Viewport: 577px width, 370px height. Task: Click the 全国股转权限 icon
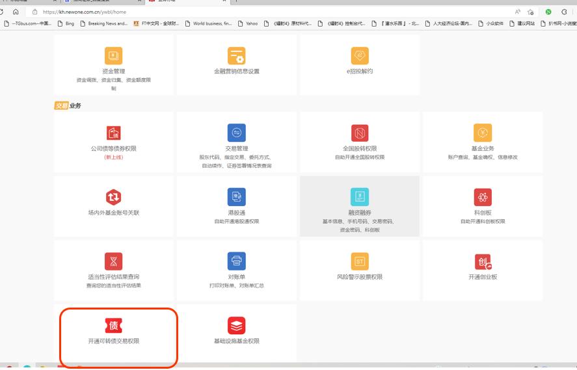click(360, 133)
